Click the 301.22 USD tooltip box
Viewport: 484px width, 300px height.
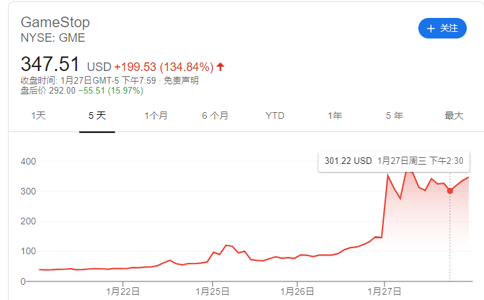pyautogui.click(x=393, y=161)
